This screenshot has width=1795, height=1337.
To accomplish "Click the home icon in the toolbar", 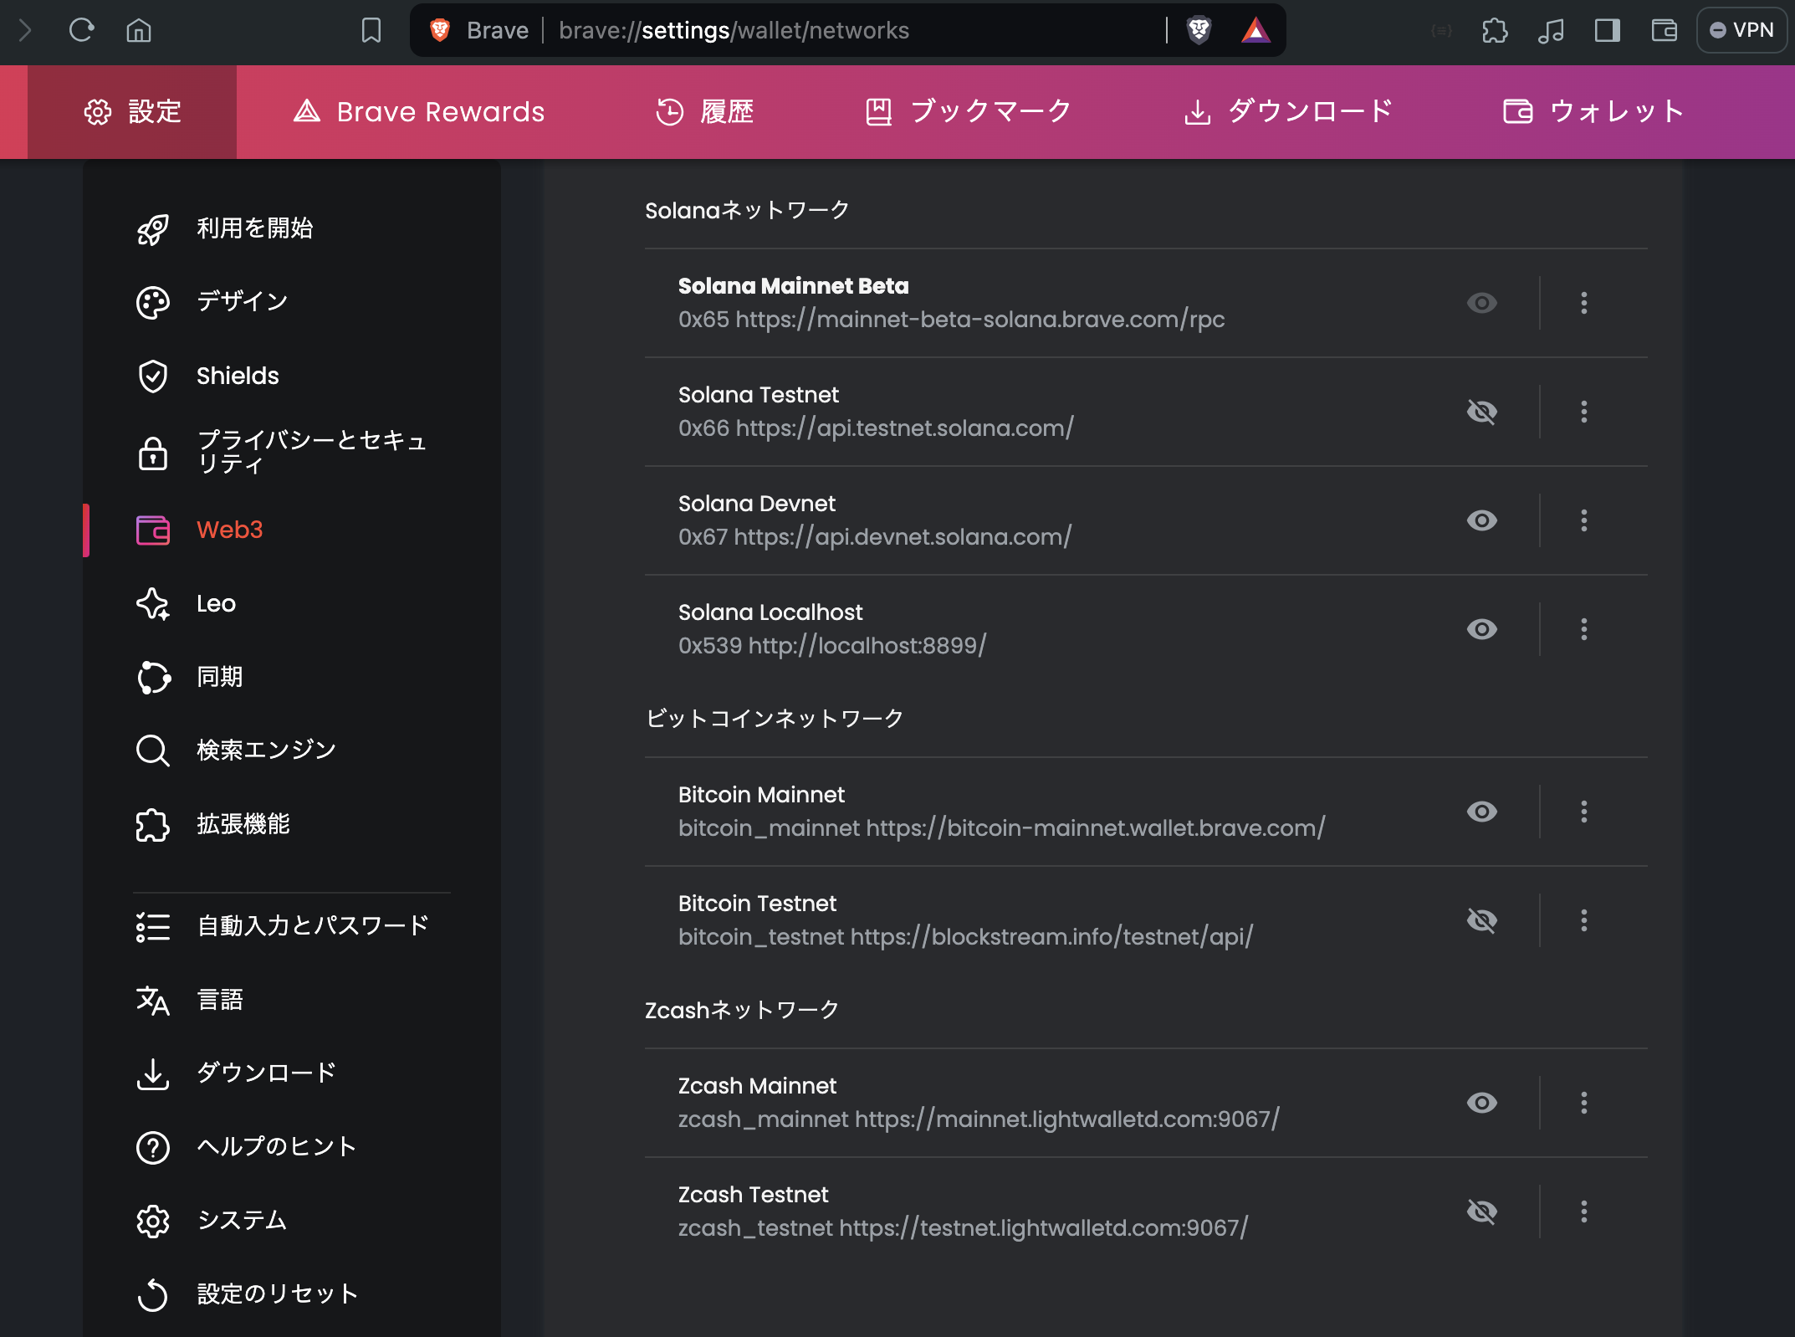I will [x=139, y=31].
